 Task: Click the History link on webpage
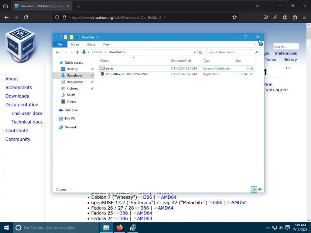[290, 60]
